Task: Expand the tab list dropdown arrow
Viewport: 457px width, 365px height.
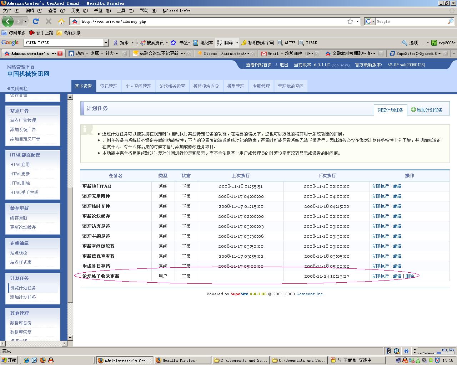Action: [x=454, y=53]
